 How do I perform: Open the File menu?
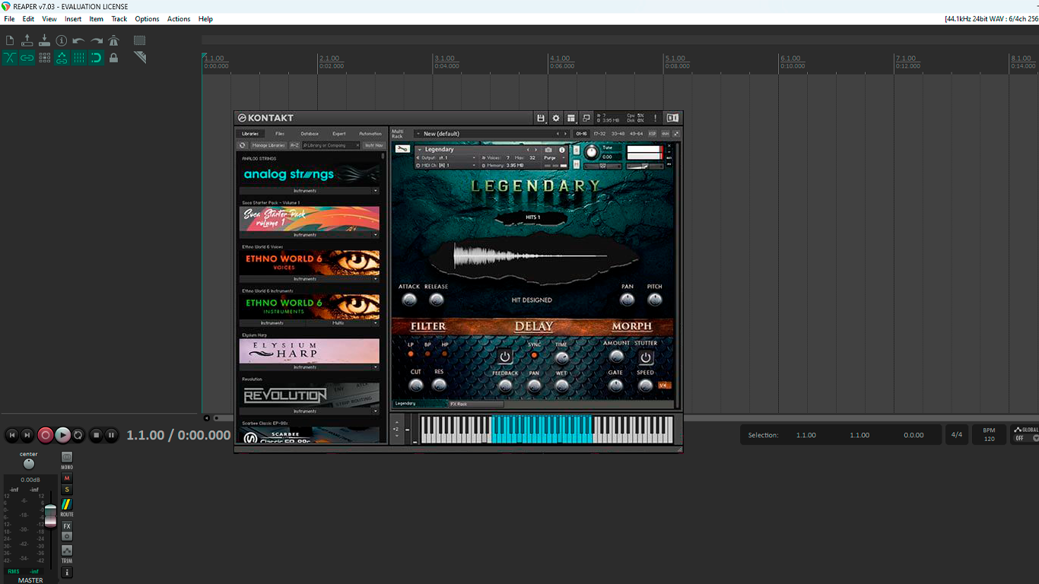(x=9, y=19)
